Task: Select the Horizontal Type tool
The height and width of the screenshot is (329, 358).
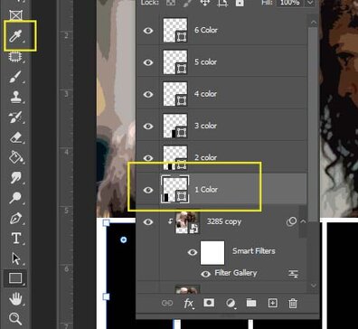Action: point(15,238)
